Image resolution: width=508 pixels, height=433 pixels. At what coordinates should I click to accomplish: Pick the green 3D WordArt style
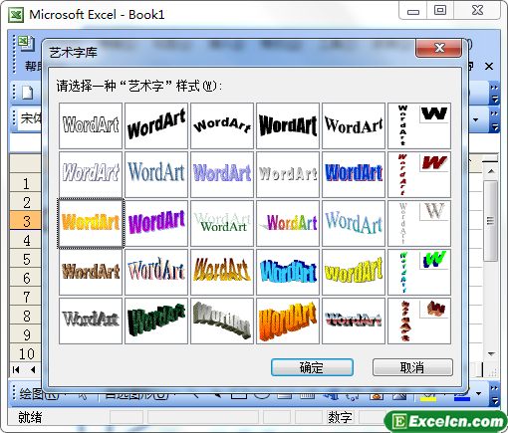click(156, 321)
